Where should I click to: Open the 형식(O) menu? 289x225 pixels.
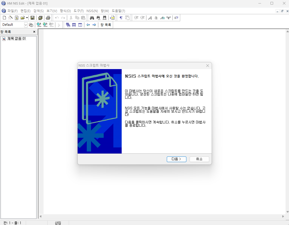pyautogui.click(x=66, y=11)
